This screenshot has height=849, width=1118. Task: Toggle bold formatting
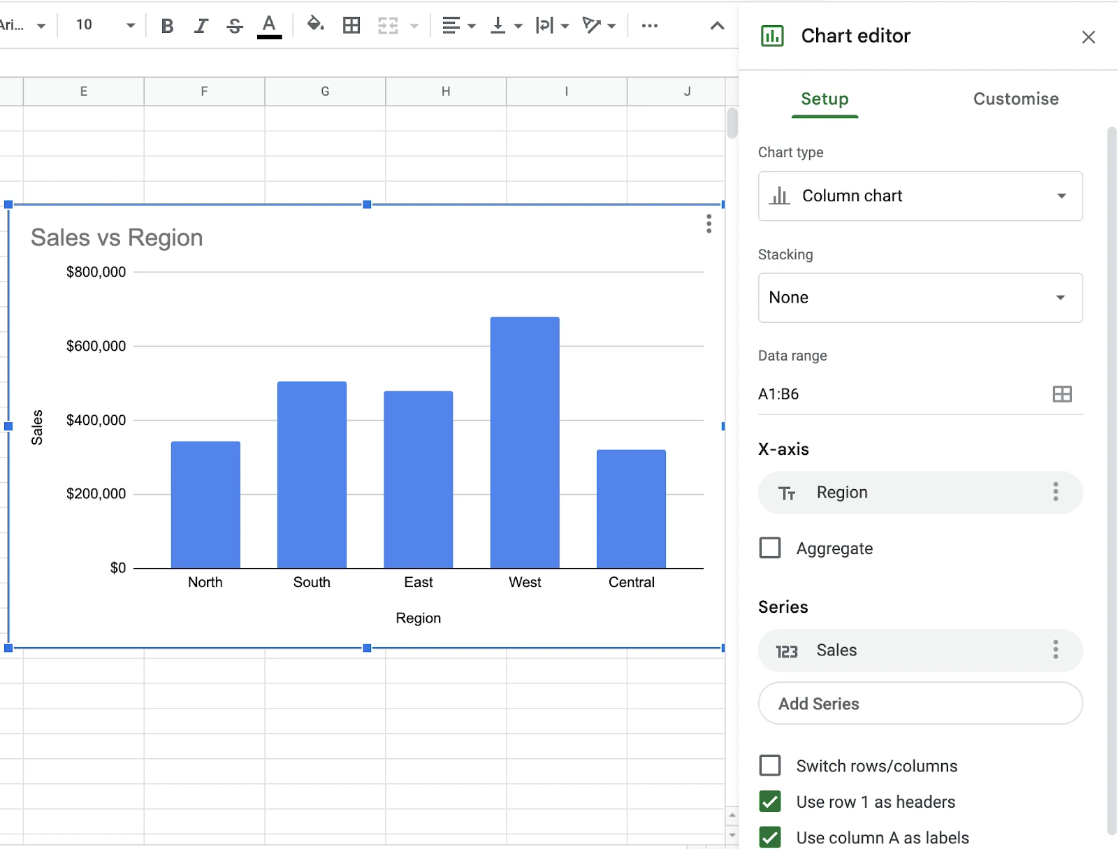(x=167, y=26)
